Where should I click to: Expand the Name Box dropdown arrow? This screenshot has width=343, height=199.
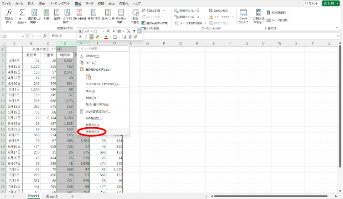pyautogui.click(x=23, y=36)
